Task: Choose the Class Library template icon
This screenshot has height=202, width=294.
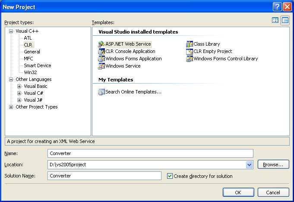Action: tap(190, 44)
